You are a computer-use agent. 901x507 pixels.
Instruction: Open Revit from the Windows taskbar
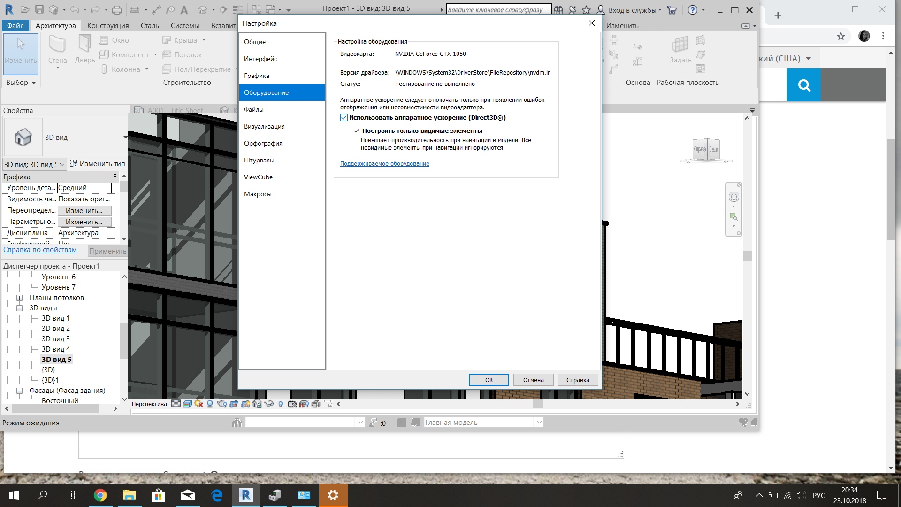point(246,495)
